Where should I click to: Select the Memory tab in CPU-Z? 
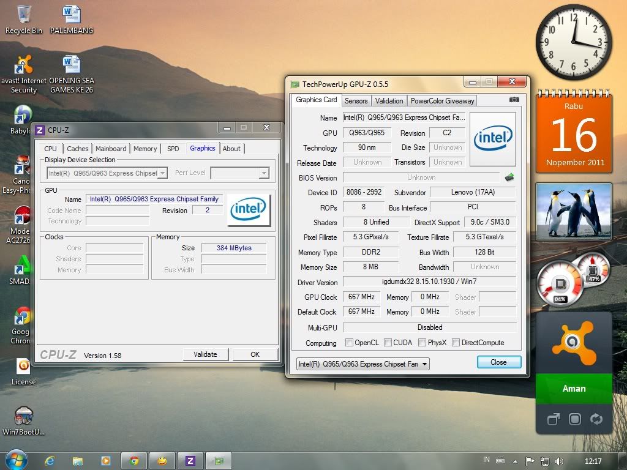coord(145,149)
